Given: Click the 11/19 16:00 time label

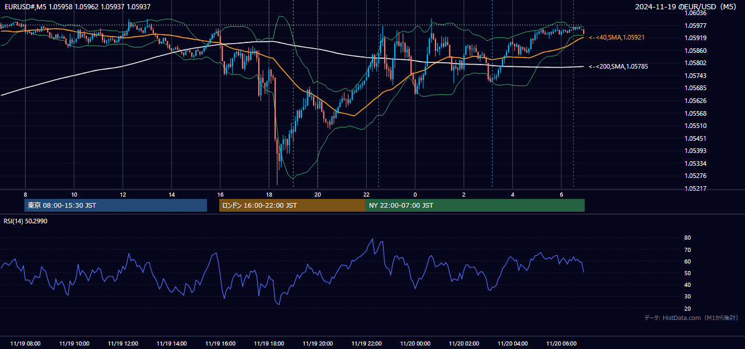Looking at the screenshot, I should pos(220,344).
